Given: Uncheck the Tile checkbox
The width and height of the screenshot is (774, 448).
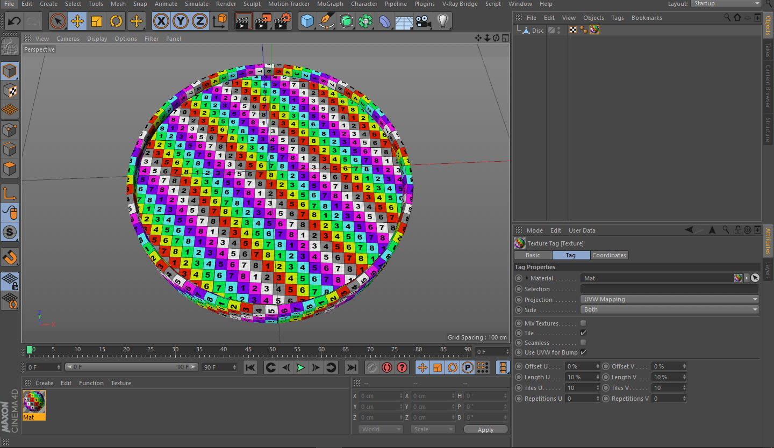Looking at the screenshot, I should coord(583,333).
